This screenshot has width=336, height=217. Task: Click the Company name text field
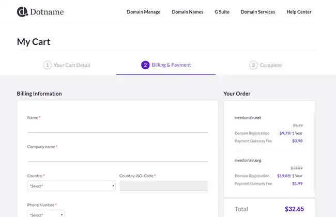117,156
